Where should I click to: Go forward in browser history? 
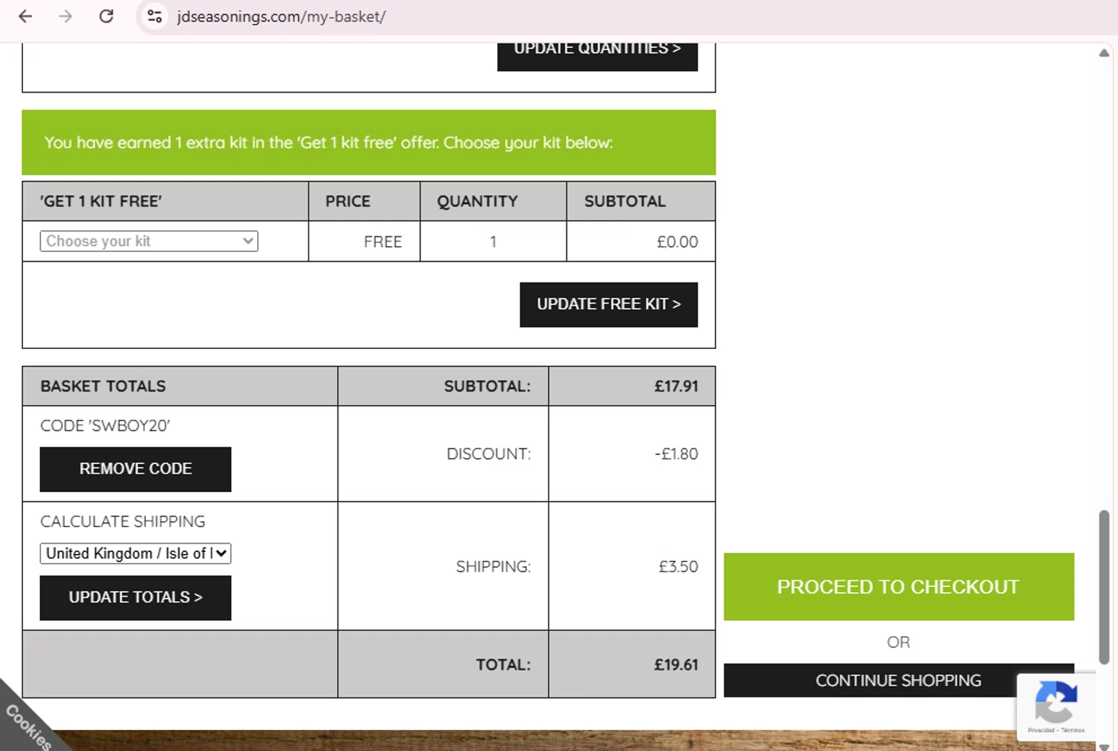point(66,16)
